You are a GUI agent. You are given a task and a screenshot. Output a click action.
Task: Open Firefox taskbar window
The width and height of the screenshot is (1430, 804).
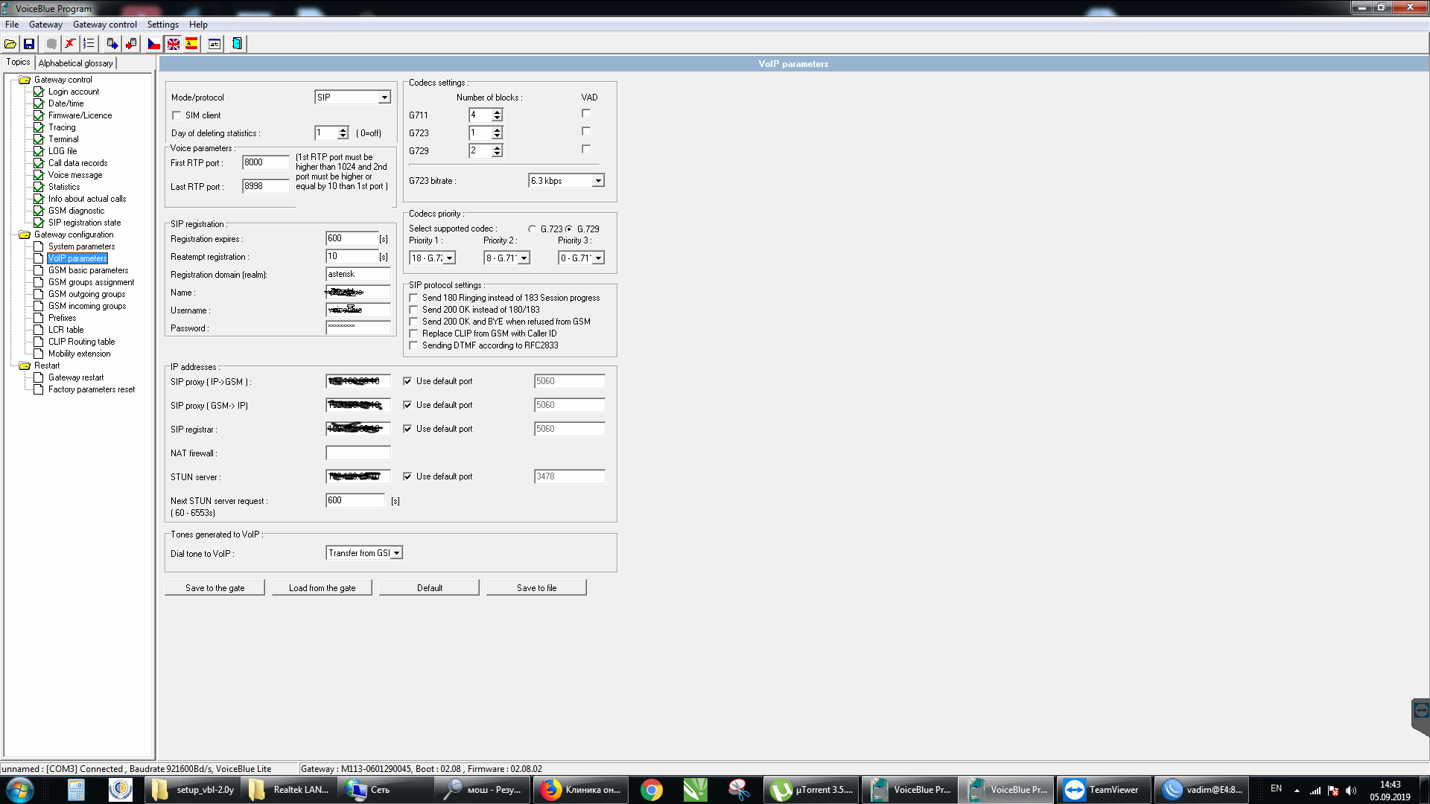click(581, 790)
